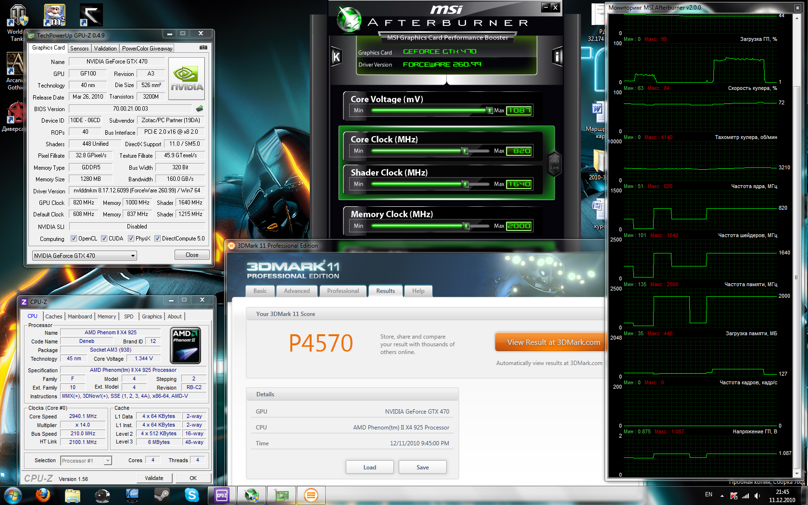Toggle the PhysX checkbox in GPU-Z

(x=131, y=239)
